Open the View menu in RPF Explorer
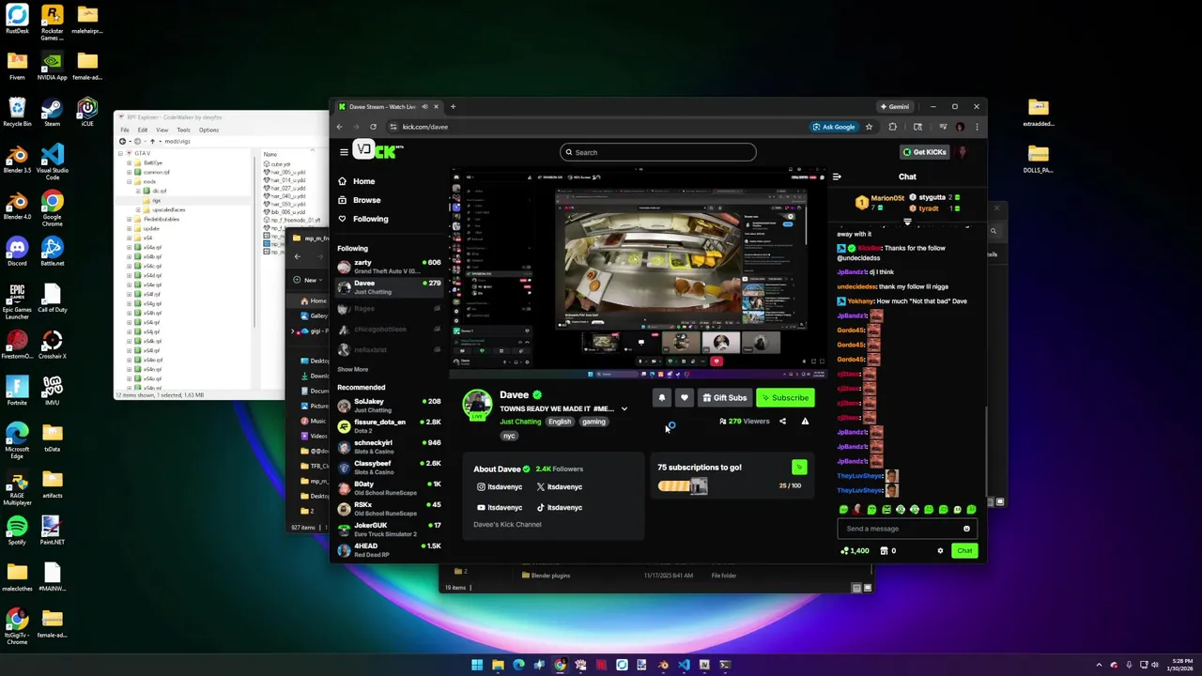The height and width of the screenshot is (676, 1202). pyautogui.click(x=162, y=130)
